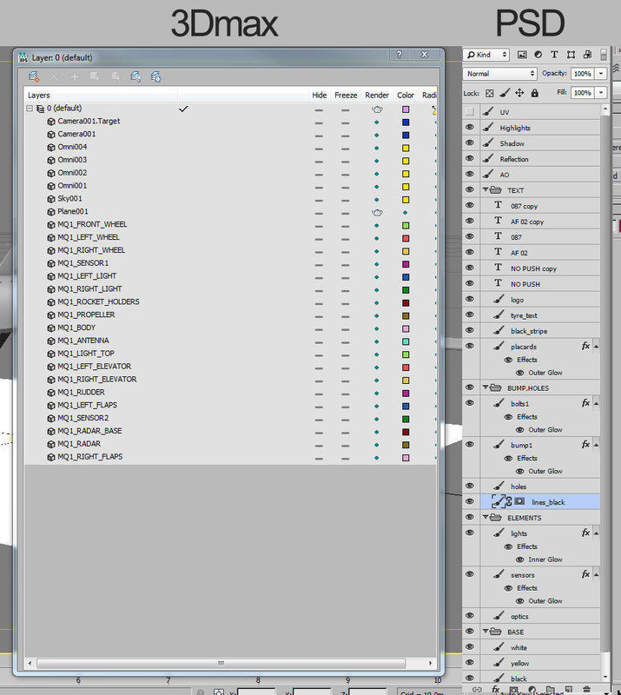Filter for pixel layers icon in PSD panel
Image resolution: width=621 pixels, height=695 pixels.
click(x=522, y=55)
